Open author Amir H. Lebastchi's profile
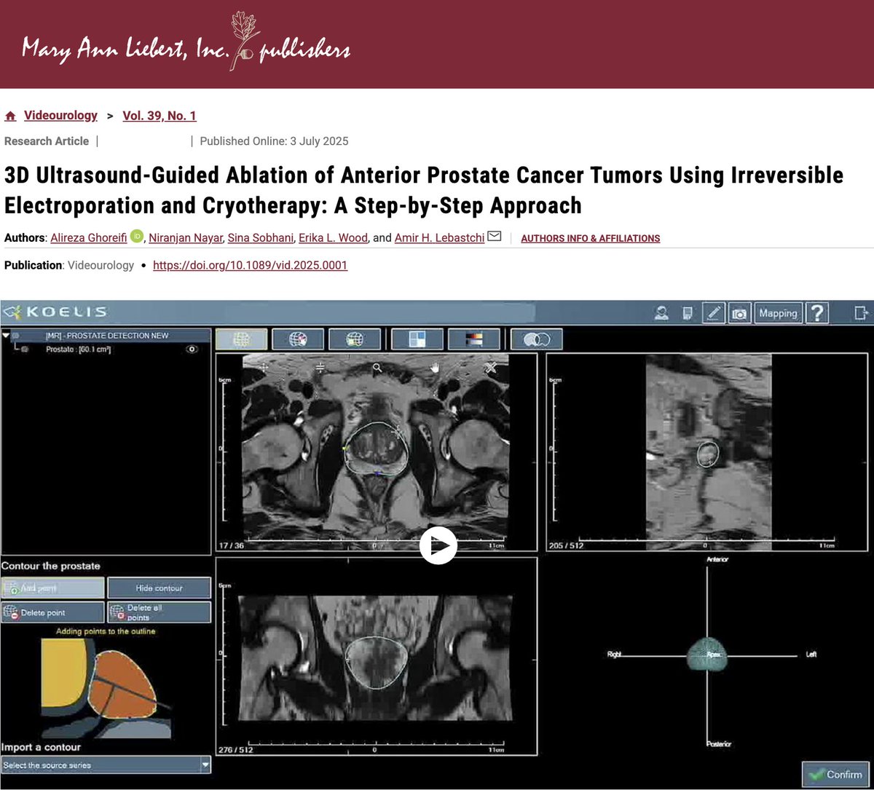The width and height of the screenshot is (874, 790). click(x=439, y=238)
